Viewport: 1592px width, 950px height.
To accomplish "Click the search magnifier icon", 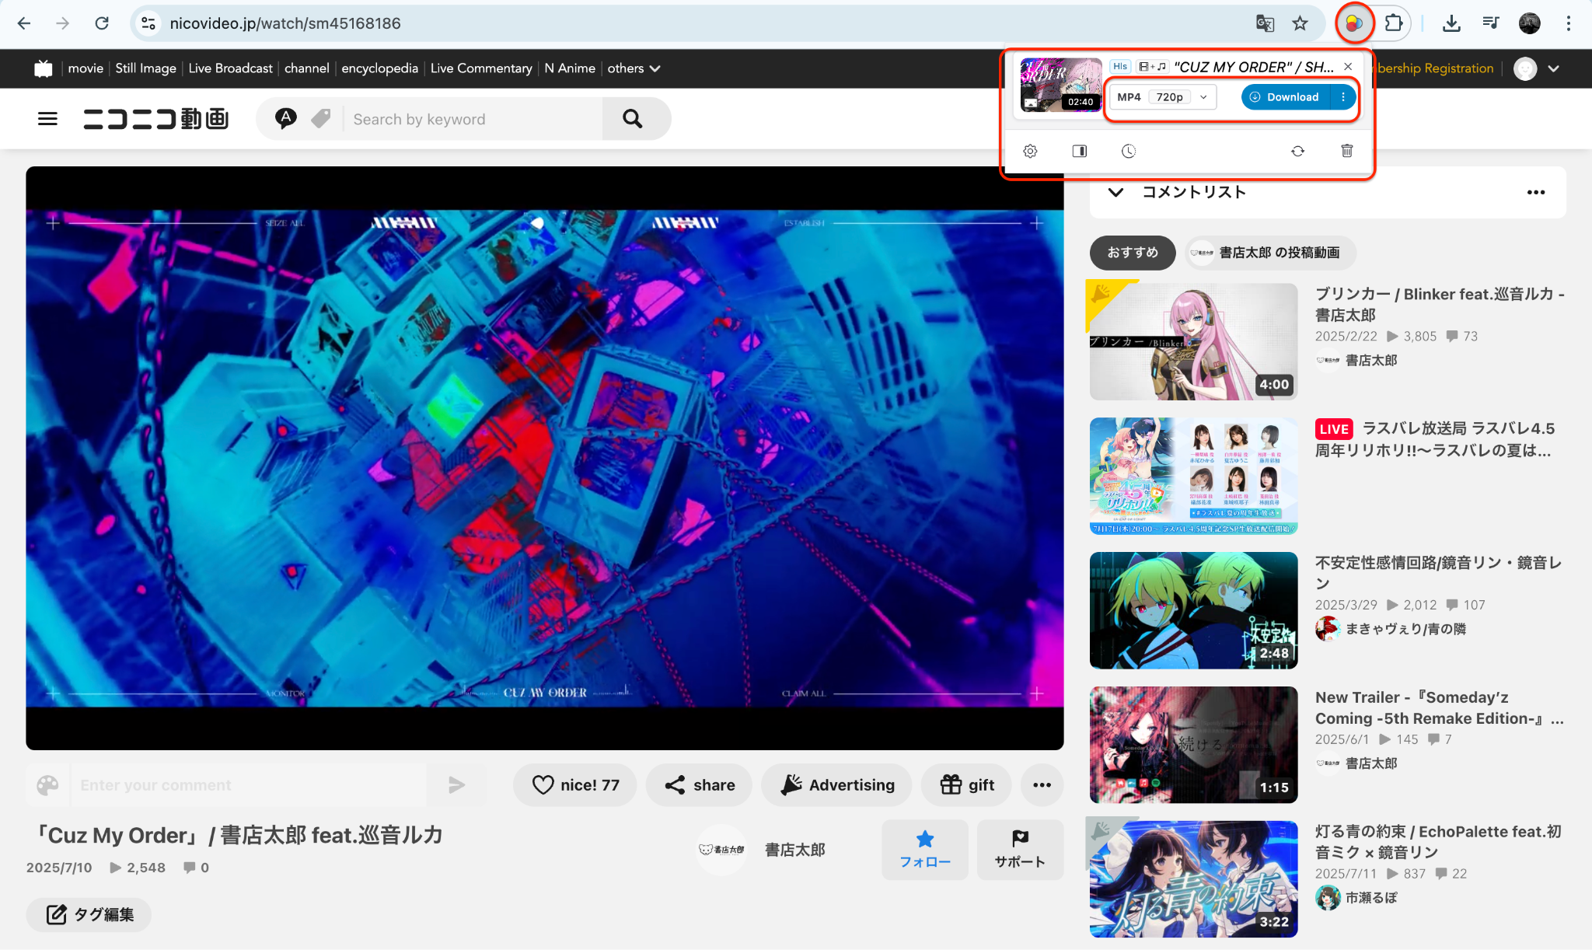I will [x=632, y=118].
